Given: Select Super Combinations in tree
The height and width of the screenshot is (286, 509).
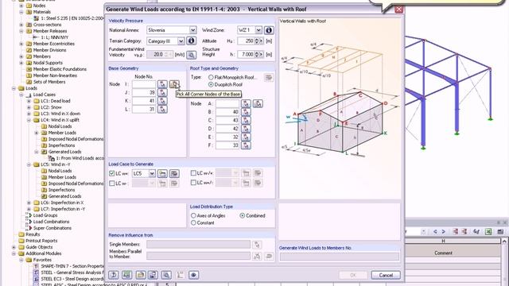Looking at the screenshot, I should [x=52, y=228].
